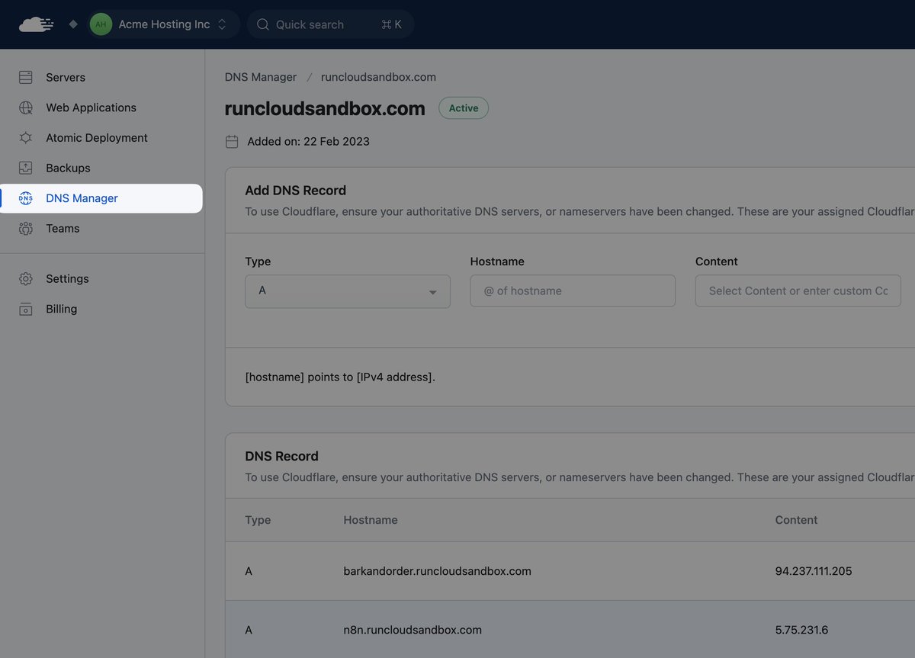The height and width of the screenshot is (658, 915).
Task: Click the Web Applications globe icon
Action: (x=26, y=108)
